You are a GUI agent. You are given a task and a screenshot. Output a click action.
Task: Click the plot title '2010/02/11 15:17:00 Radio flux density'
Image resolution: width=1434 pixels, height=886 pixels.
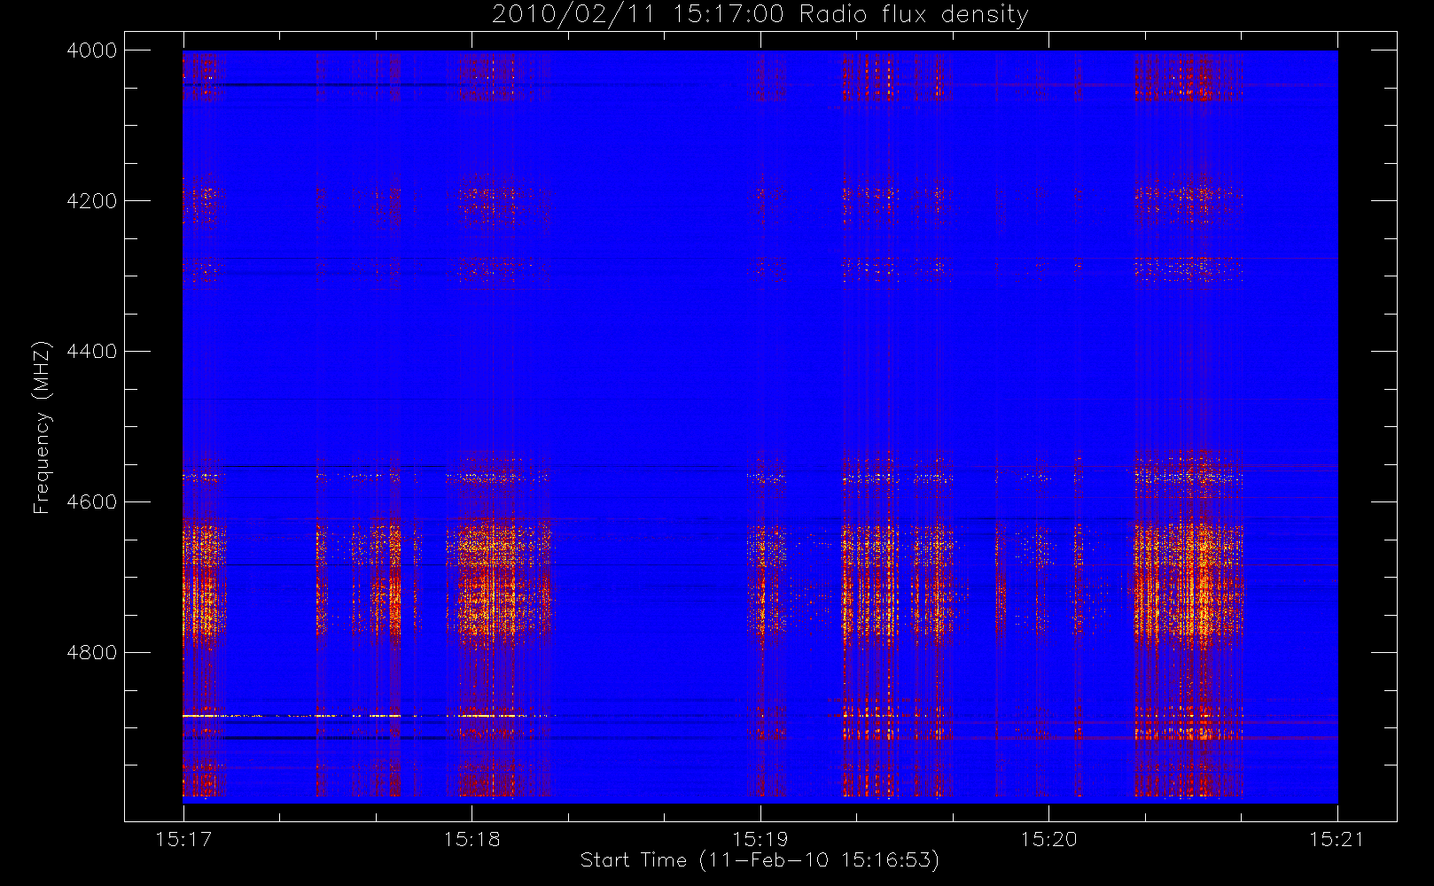tap(760, 15)
